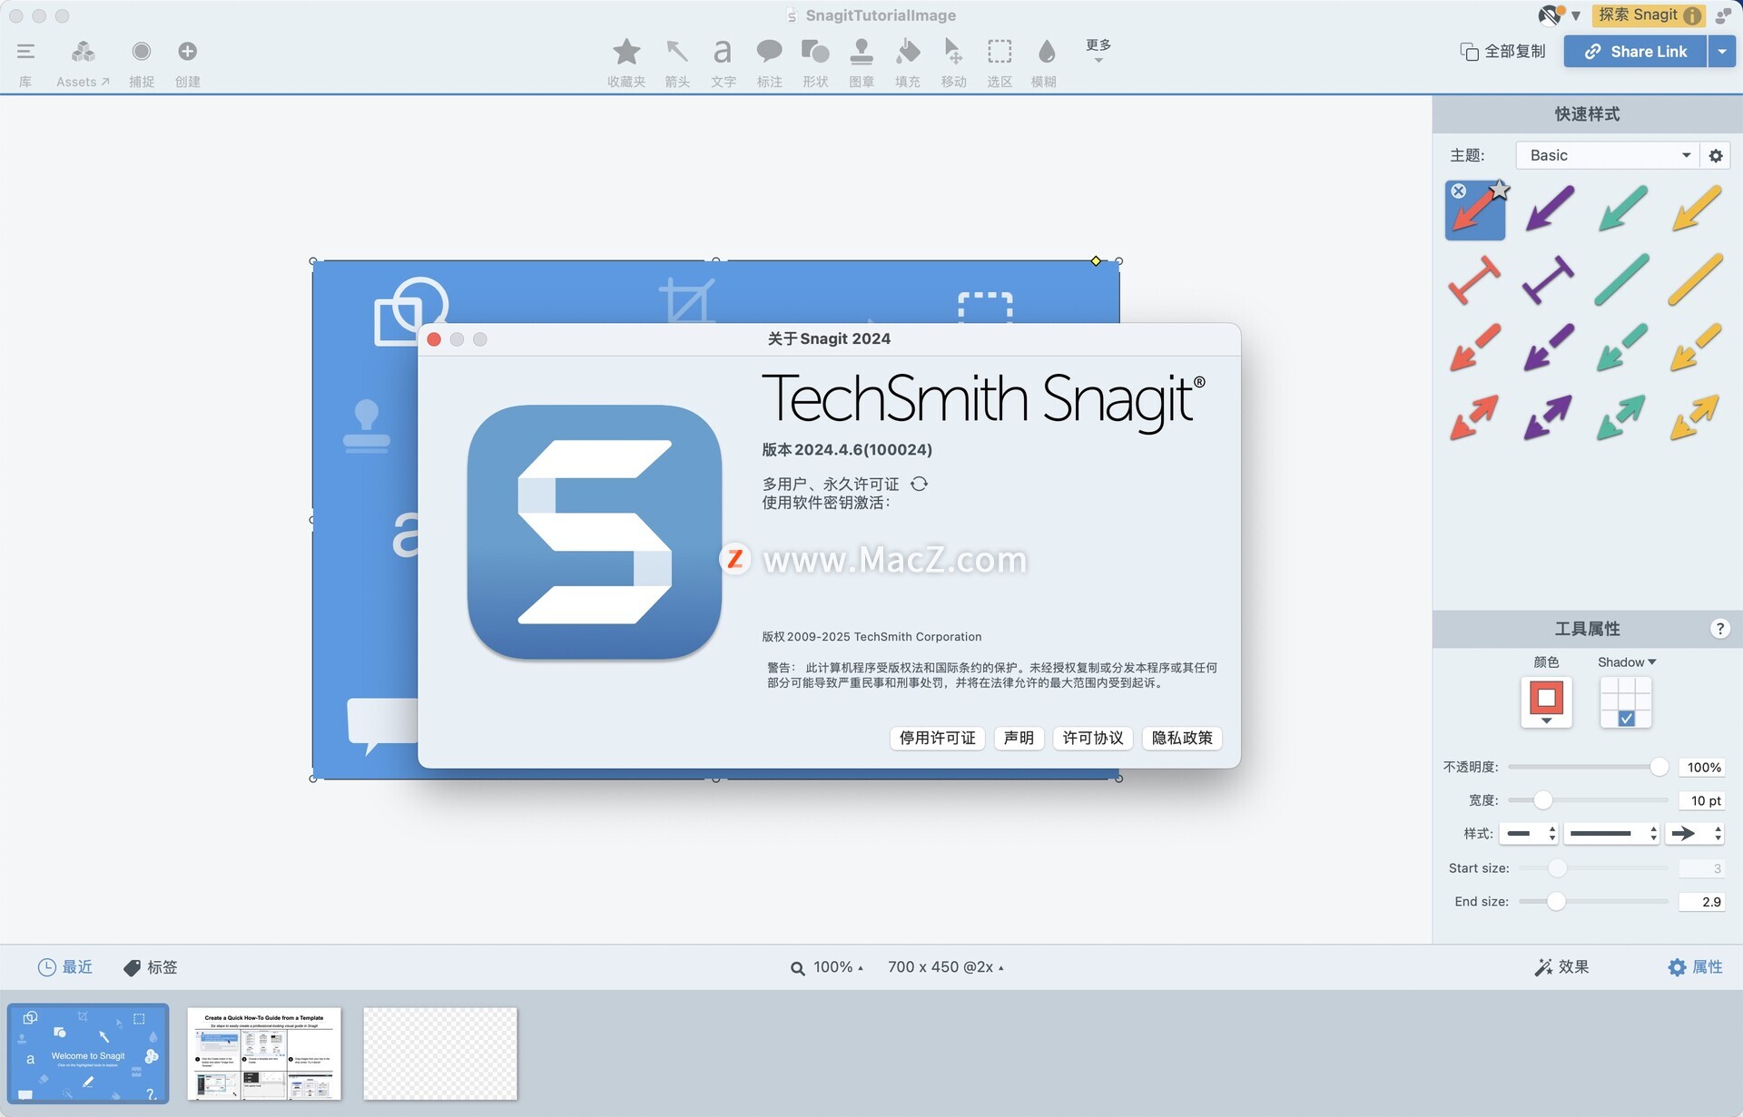1743x1117 pixels.
Task: Open the line thickness style selector
Action: [1611, 833]
